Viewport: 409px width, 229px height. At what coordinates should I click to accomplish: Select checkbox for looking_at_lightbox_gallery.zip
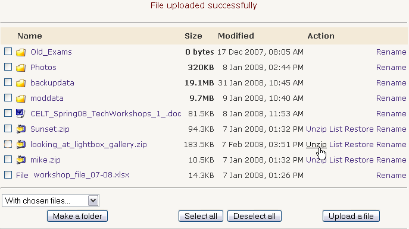coord(8,144)
